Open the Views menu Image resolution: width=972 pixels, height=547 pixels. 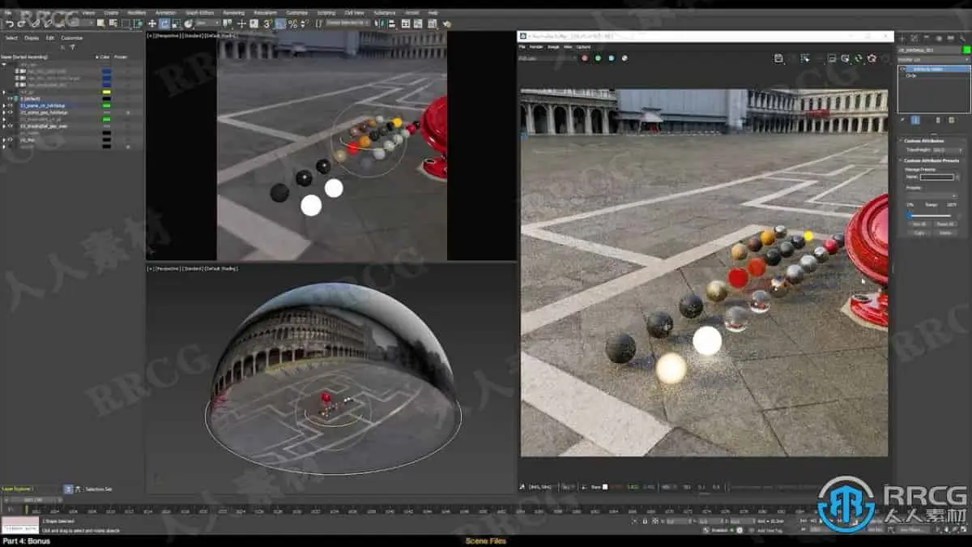point(88,13)
